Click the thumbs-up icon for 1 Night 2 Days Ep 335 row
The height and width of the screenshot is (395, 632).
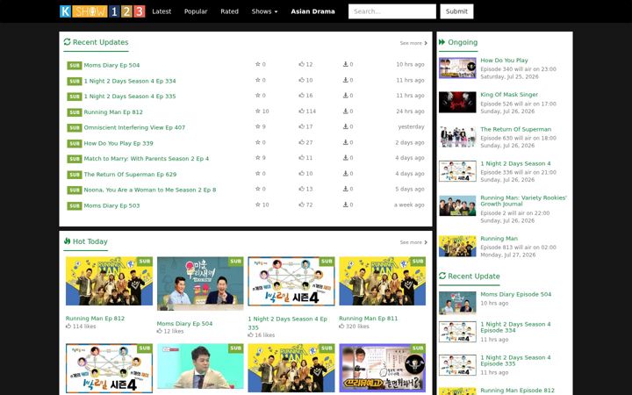tap(301, 96)
